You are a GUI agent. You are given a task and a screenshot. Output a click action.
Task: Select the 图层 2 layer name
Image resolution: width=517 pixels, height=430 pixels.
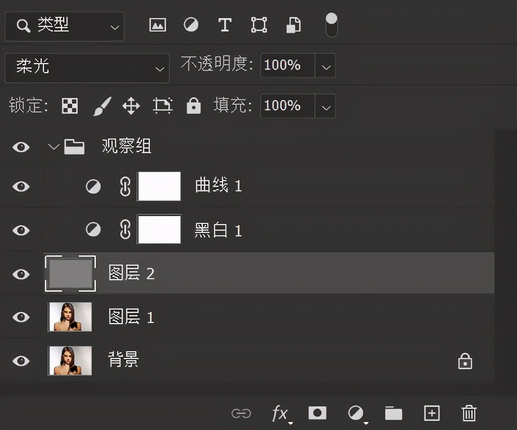coord(132,273)
